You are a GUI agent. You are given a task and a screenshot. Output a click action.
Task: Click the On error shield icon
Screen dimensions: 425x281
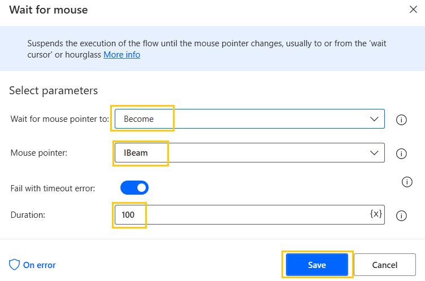pyautogui.click(x=14, y=265)
